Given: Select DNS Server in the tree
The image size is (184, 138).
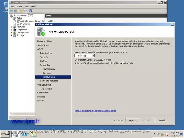Looking at the screenshot, I should click(x=25, y=24).
